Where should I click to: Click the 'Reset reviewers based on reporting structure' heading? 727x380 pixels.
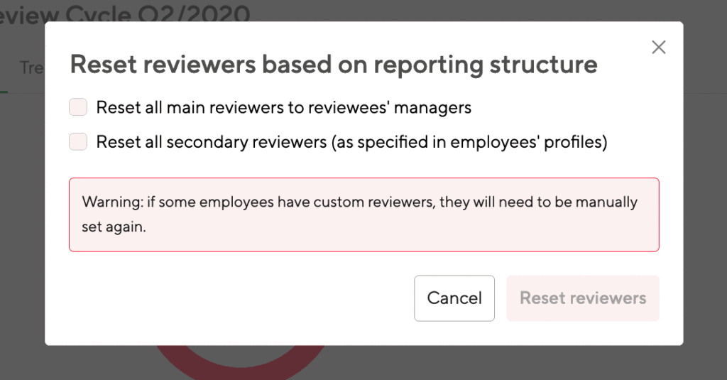coord(334,65)
